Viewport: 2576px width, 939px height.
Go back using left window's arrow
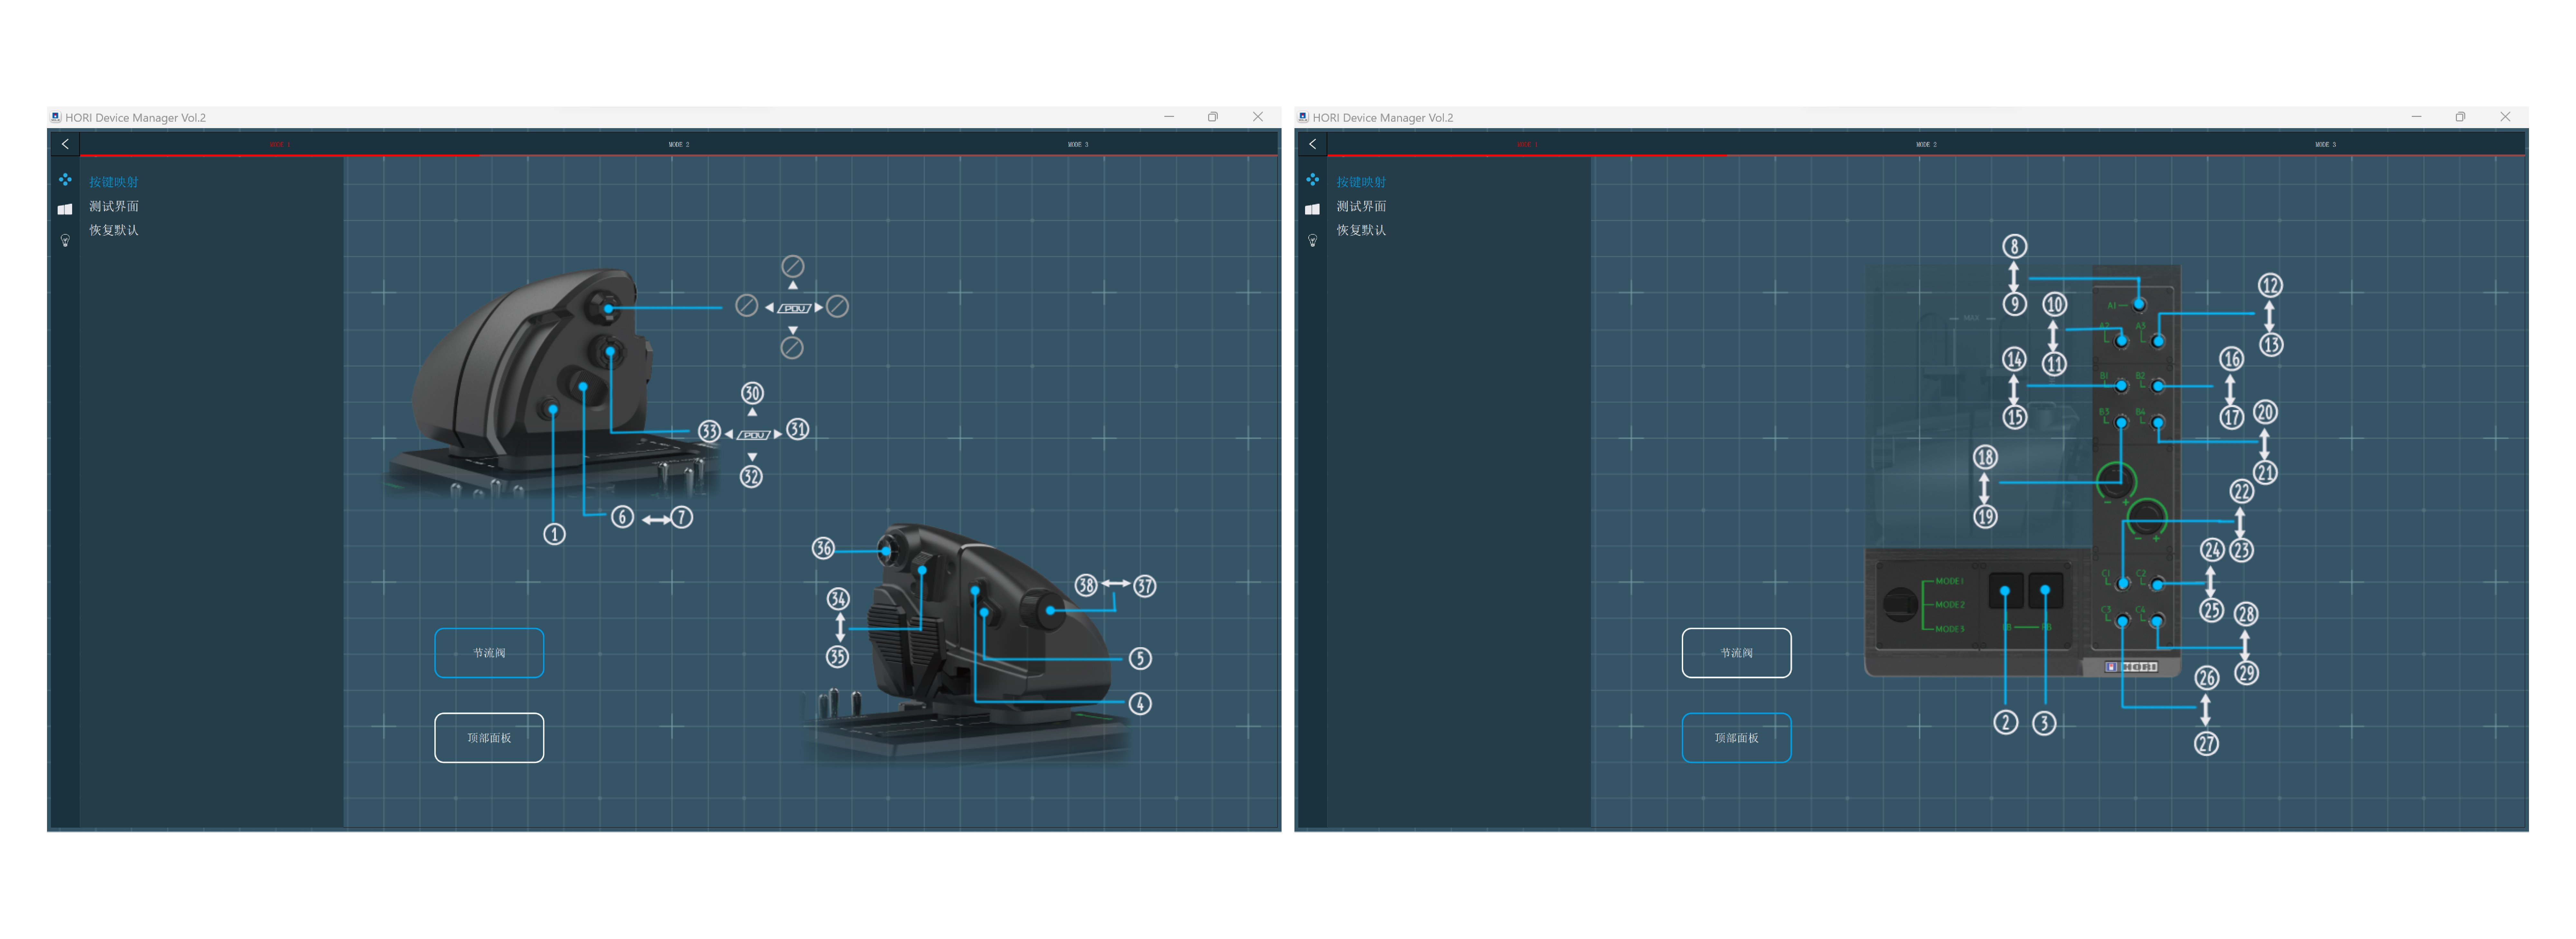pyautogui.click(x=65, y=144)
